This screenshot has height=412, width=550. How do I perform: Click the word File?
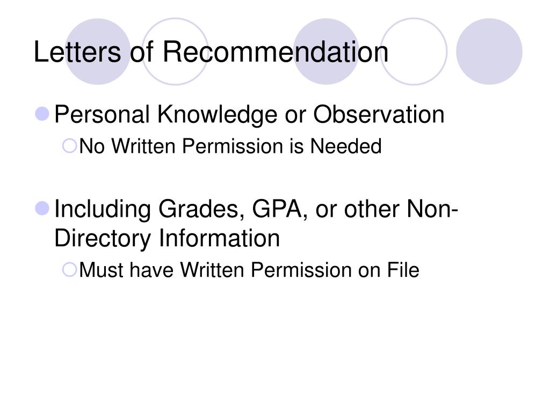(x=403, y=270)
